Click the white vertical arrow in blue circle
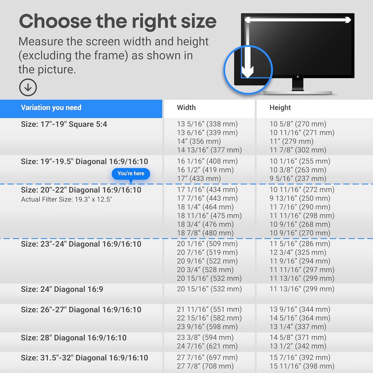 248,62
